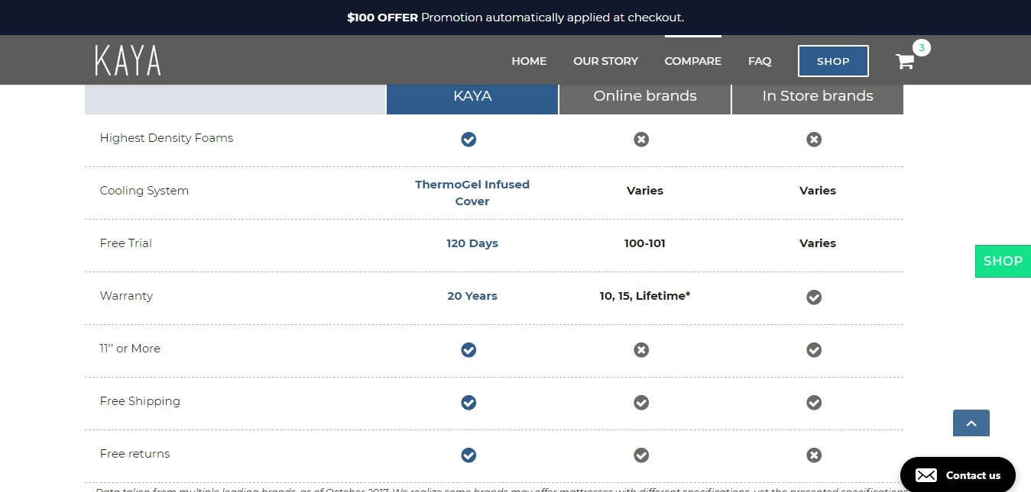1031x492 pixels.
Task: Go to the HOME page
Action: click(529, 61)
